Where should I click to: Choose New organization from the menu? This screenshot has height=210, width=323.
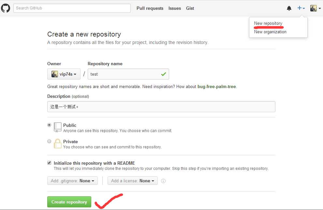270,32
